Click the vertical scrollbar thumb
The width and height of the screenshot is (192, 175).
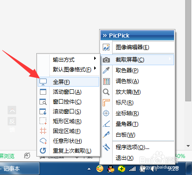(188, 50)
